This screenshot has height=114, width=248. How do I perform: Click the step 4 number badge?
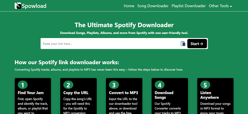160,85
